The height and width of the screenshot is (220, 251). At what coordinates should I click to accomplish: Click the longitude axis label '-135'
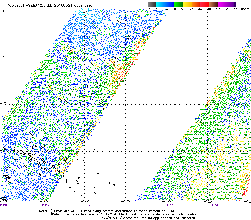click(126, 201)
